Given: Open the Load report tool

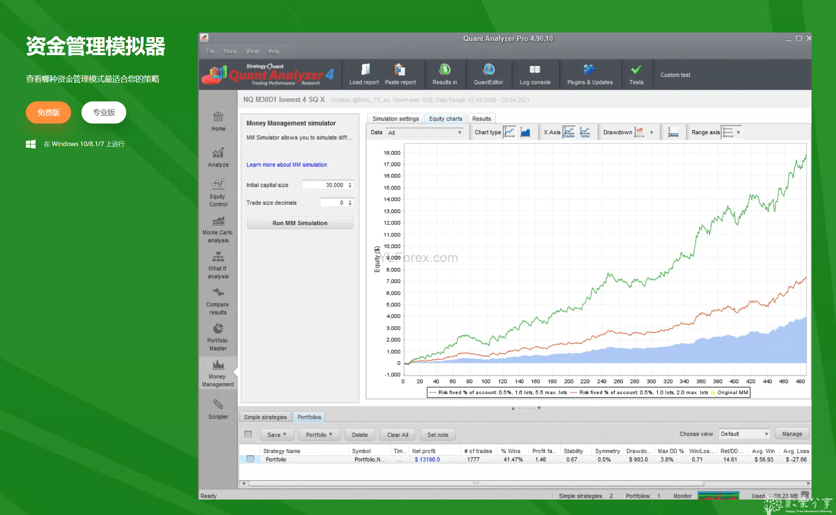Looking at the screenshot, I should (x=364, y=75).
